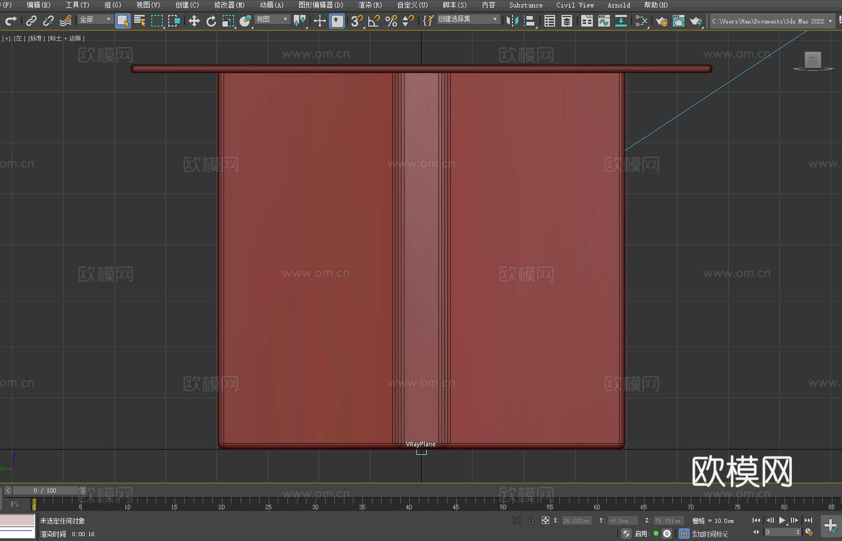
Task: Click Use Pivot Point Center icon
Action: [x=300, y=21]
